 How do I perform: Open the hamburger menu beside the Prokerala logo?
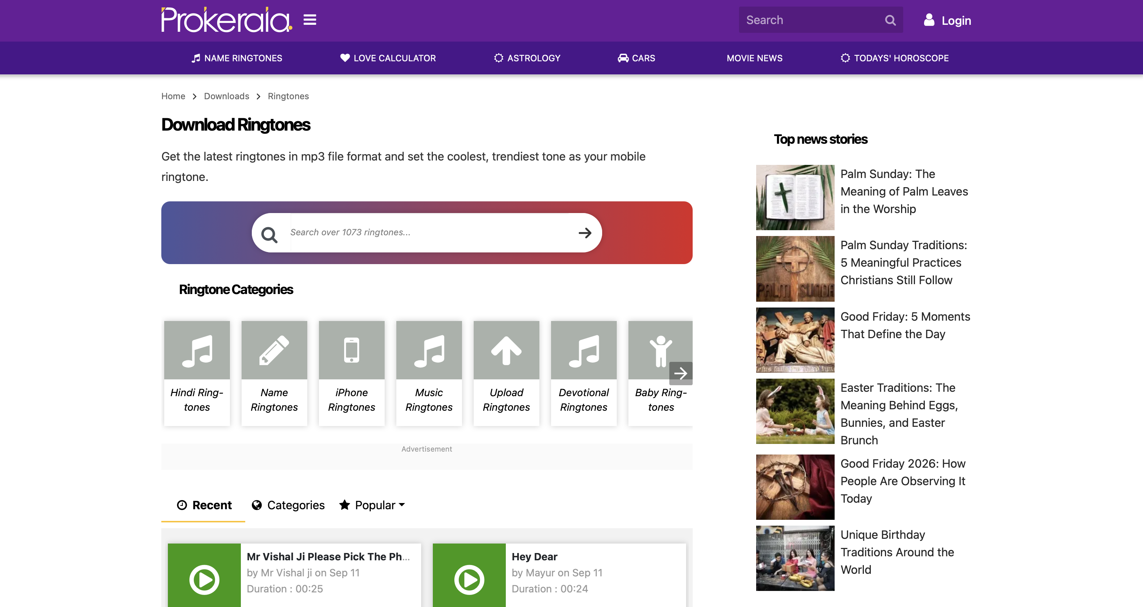pos(310,20)
